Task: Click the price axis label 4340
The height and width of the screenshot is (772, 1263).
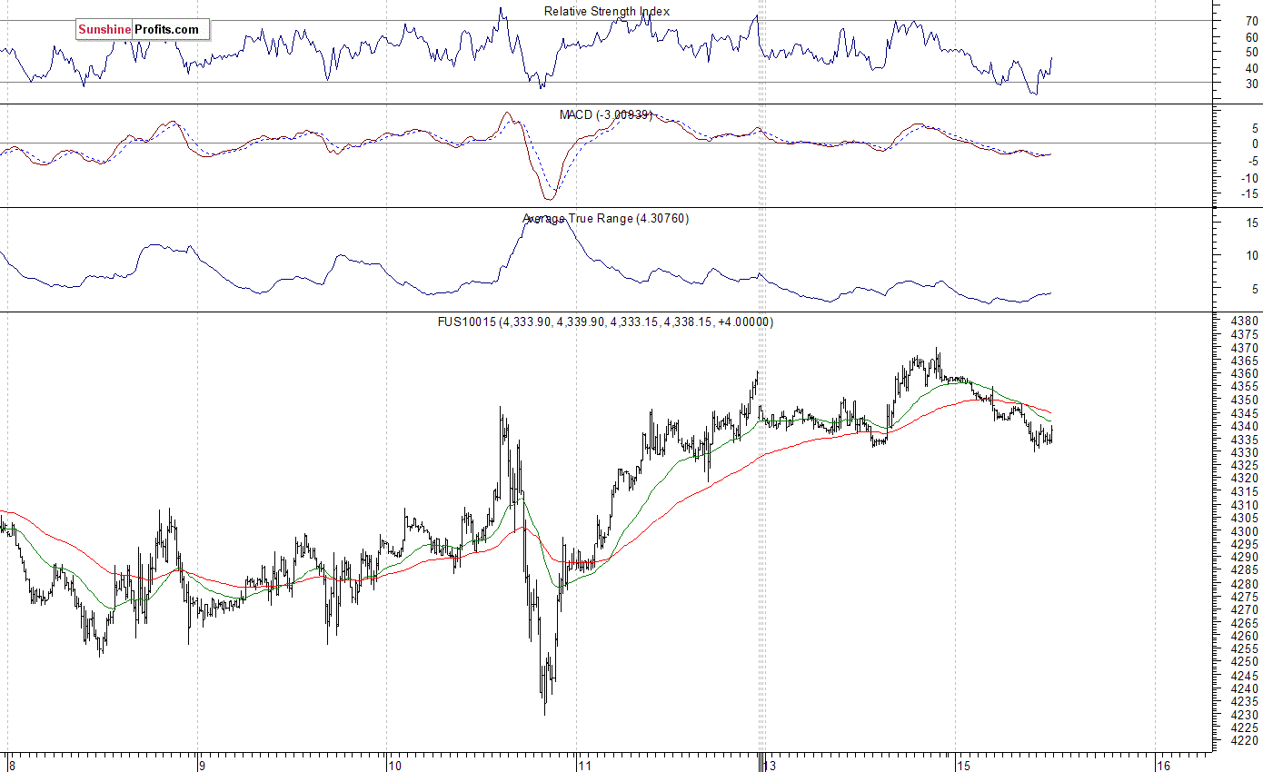Action: tap(1245, 426)
